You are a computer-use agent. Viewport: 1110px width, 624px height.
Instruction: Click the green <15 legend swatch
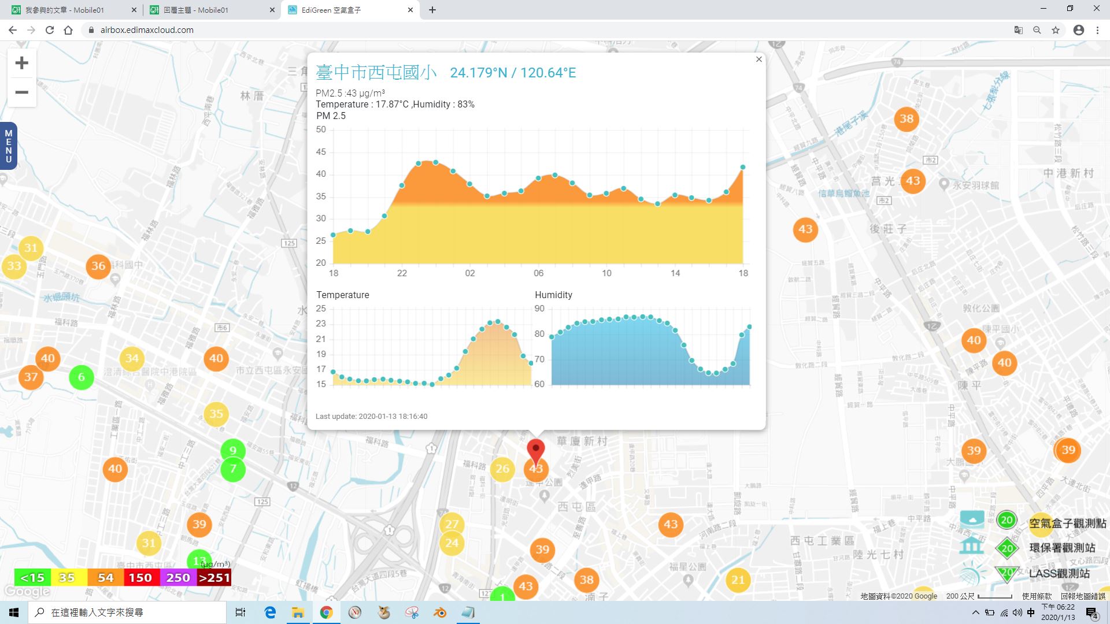click(32, 578)
